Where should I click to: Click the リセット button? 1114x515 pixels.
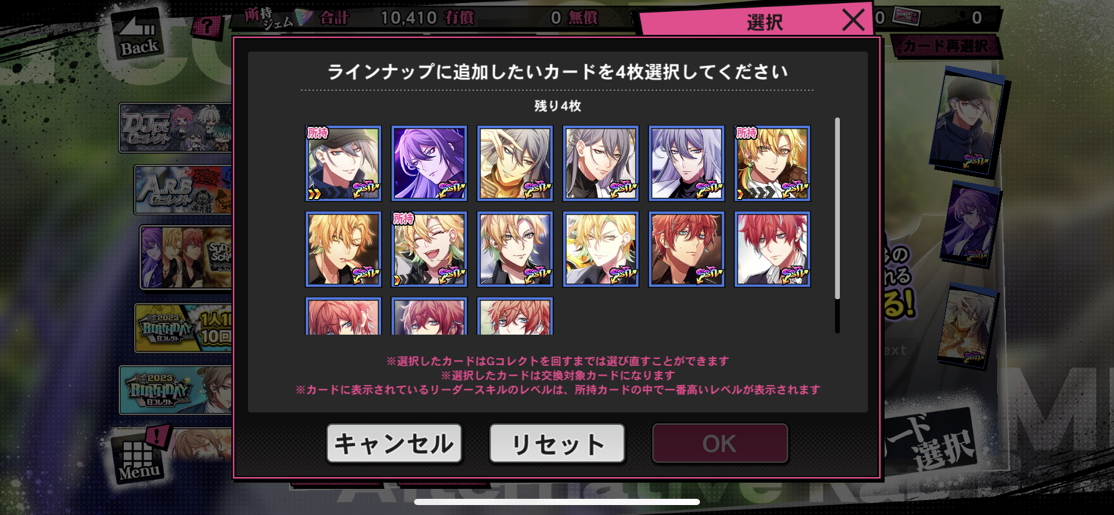point(557,443)
